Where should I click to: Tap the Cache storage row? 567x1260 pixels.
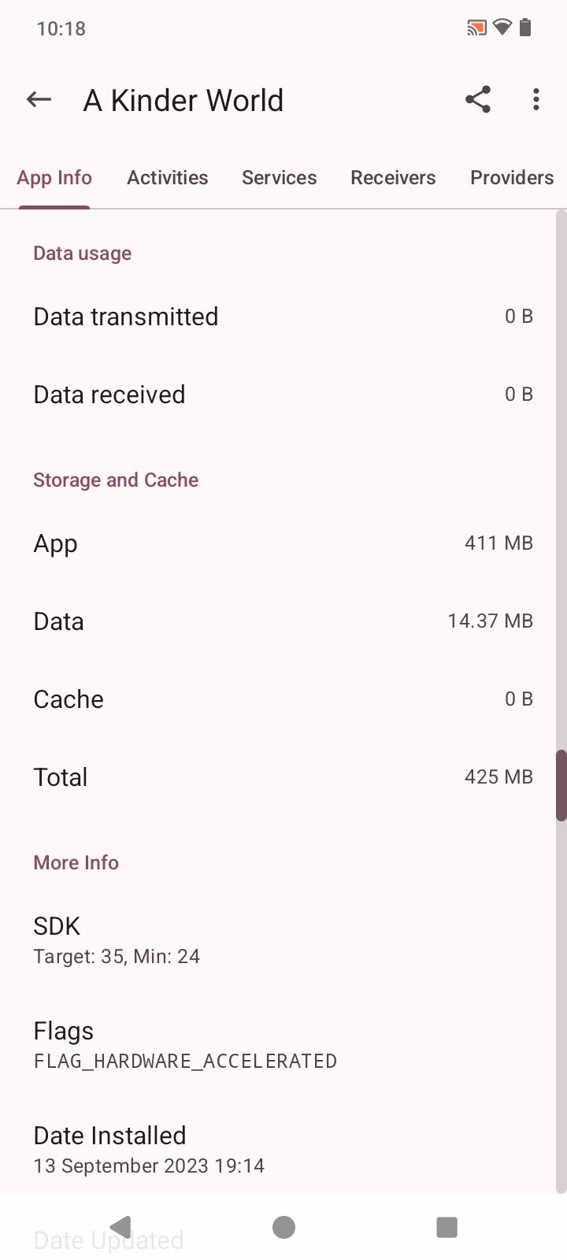tap(283, 699)
